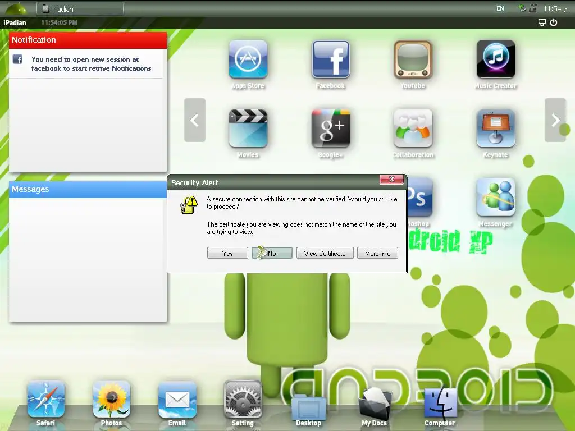Open Music Creator app
The width and height of the screenshot is (575, 431).
tap(495, 59)
